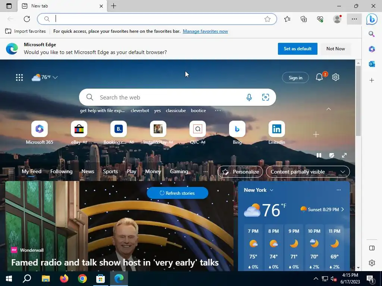Screen dimensions: 382x286
Task: Open Install&Play quick link tile
Action: [158, 133]
